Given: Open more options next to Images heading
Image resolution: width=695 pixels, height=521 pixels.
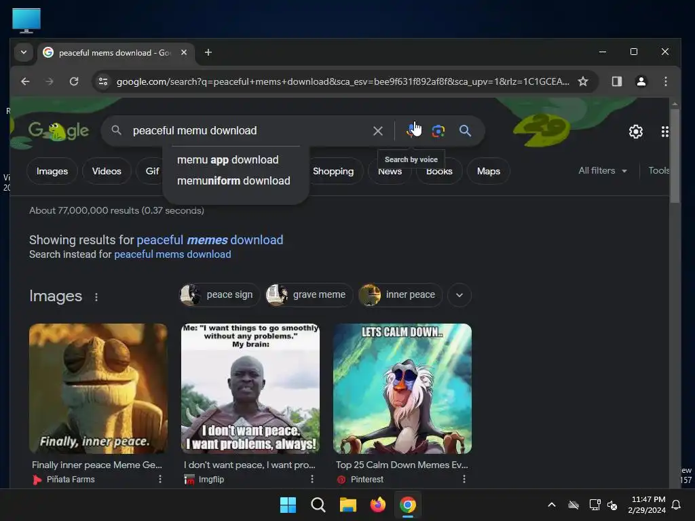Looking at the screenshot, I should [96, 297].
